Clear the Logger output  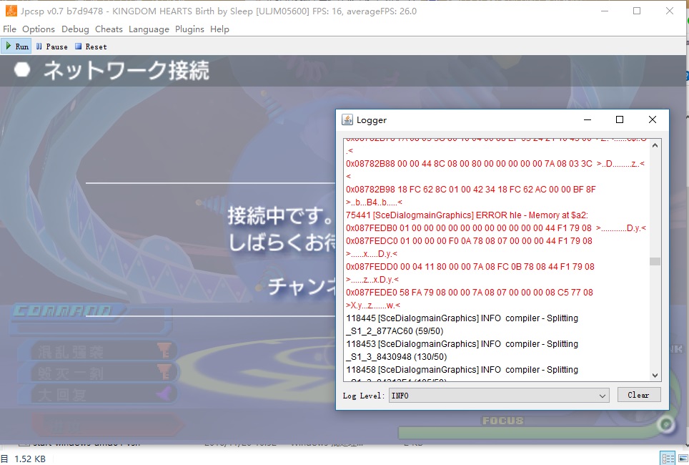[x=638, y=395]
